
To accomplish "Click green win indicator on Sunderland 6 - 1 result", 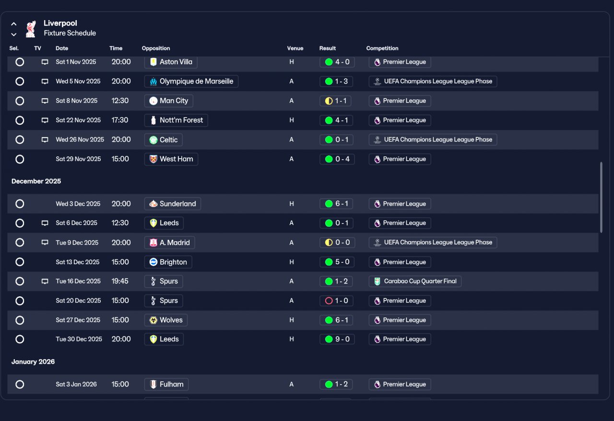I will click(x=329, y=204).
